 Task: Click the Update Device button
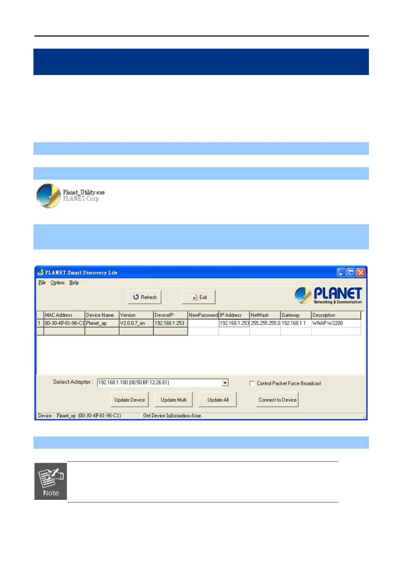(x=130, y=400)
